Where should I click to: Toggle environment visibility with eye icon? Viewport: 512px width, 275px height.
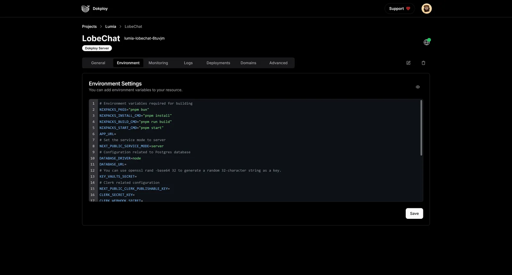[x=418, y=87]
